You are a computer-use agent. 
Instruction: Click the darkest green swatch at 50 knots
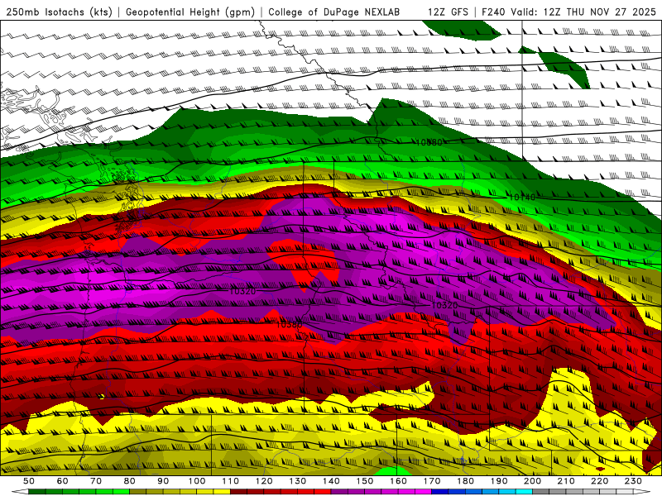pyautogui.click(x=37, y=491)
